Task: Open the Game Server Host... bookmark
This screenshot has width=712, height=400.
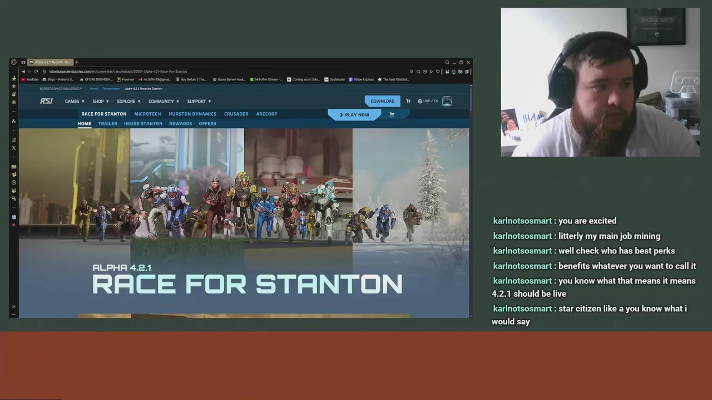Action: click(229, 79)
